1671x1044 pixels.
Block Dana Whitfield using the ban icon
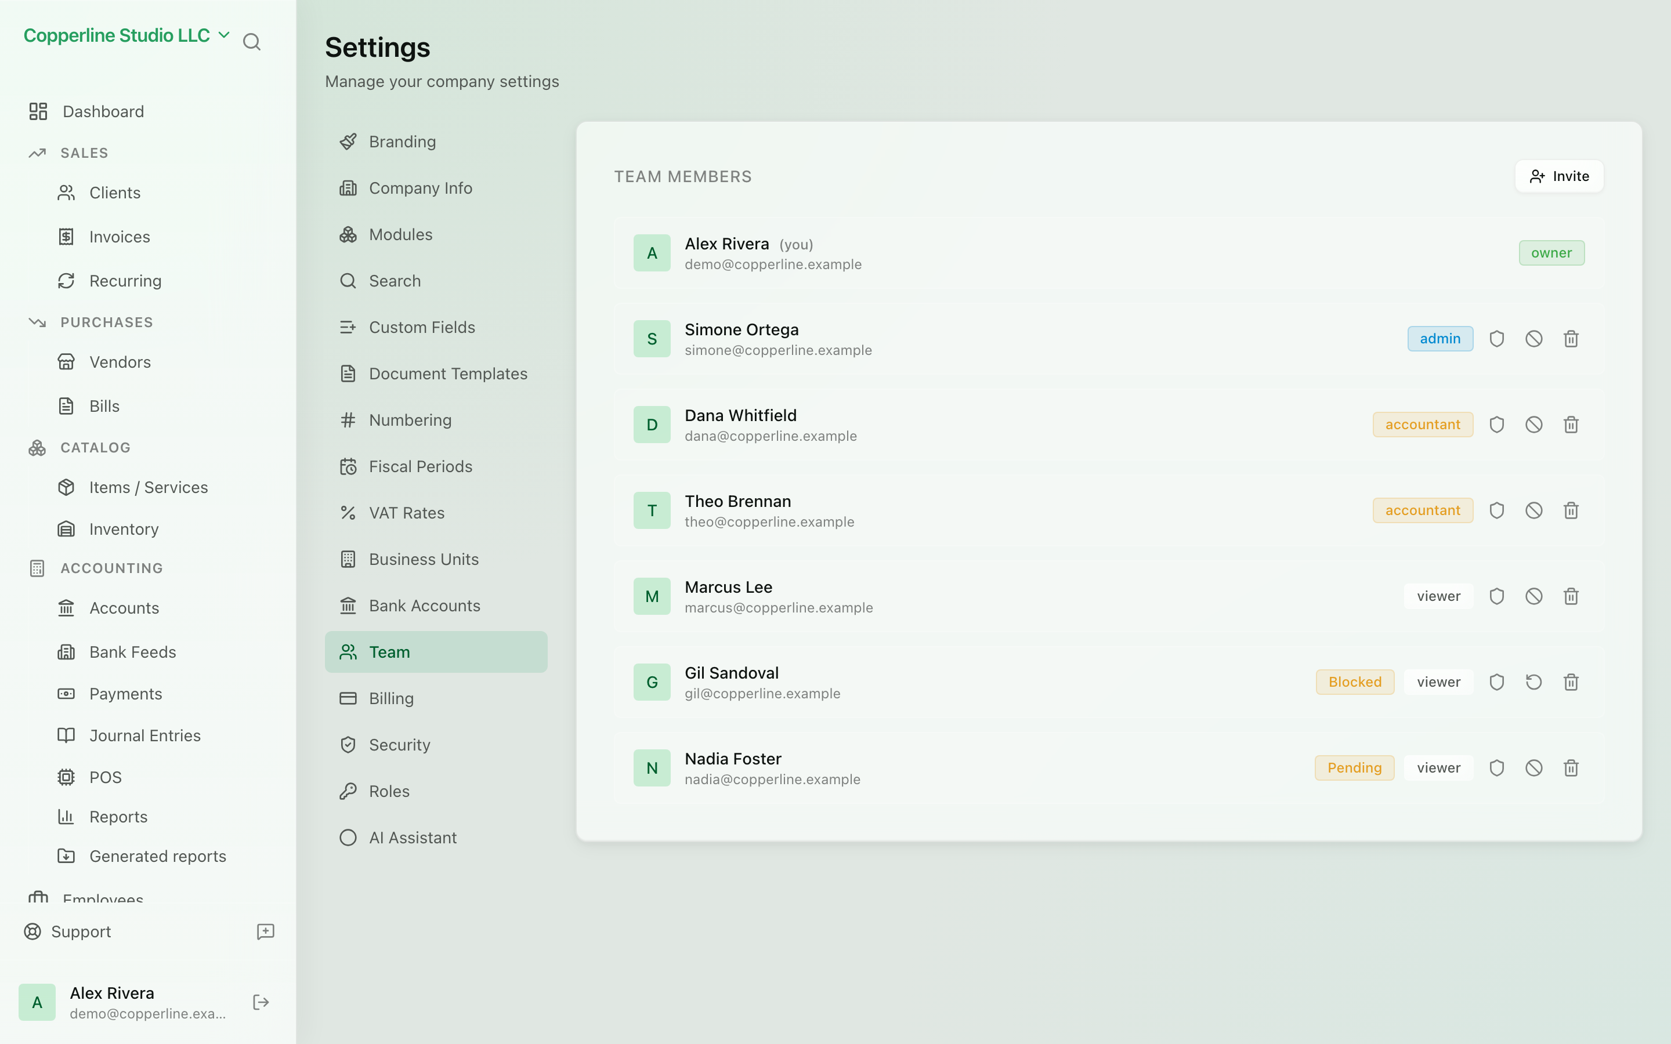pos(1533,425)
